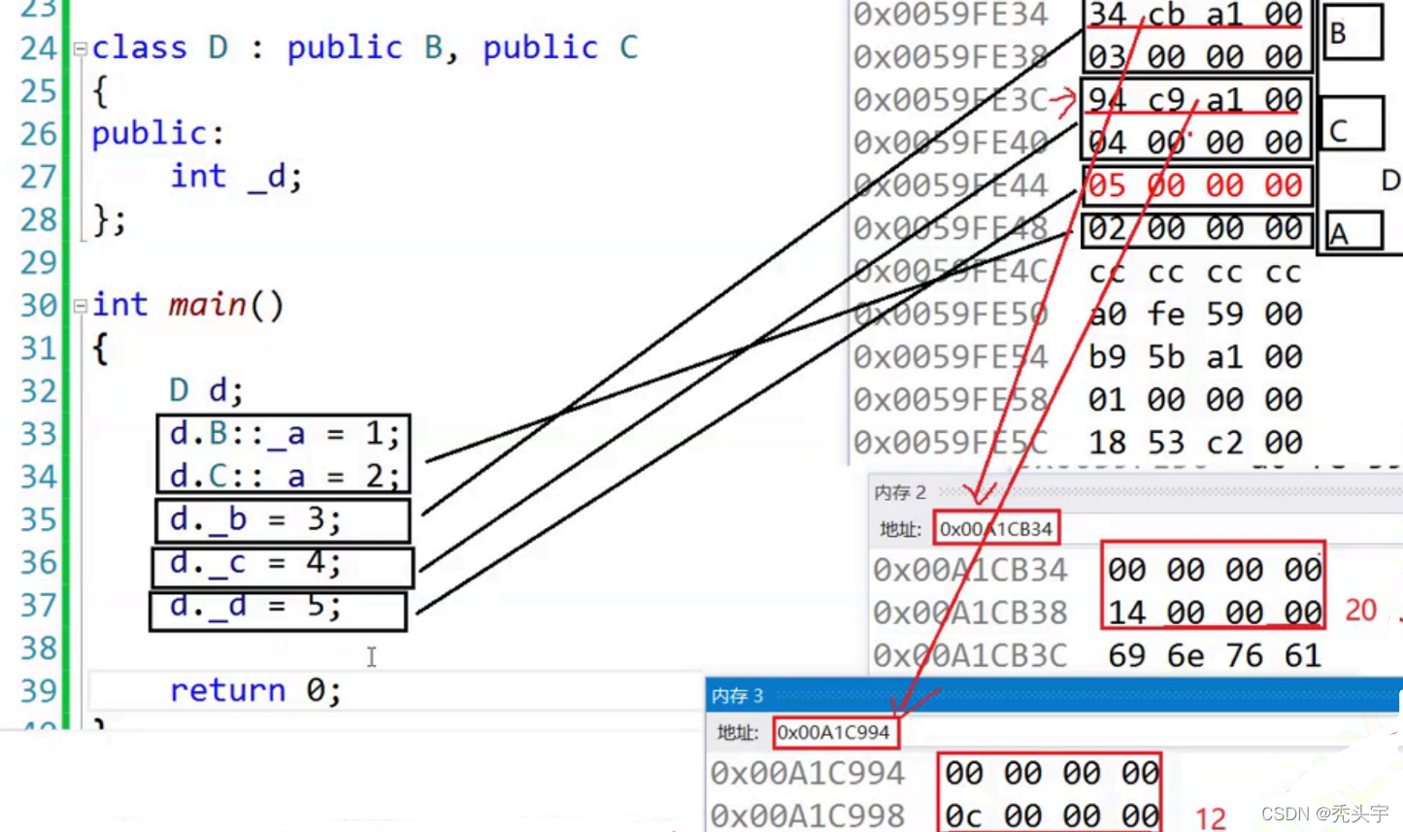
Task: Collapse the class D code block
Action: (81, 49)
